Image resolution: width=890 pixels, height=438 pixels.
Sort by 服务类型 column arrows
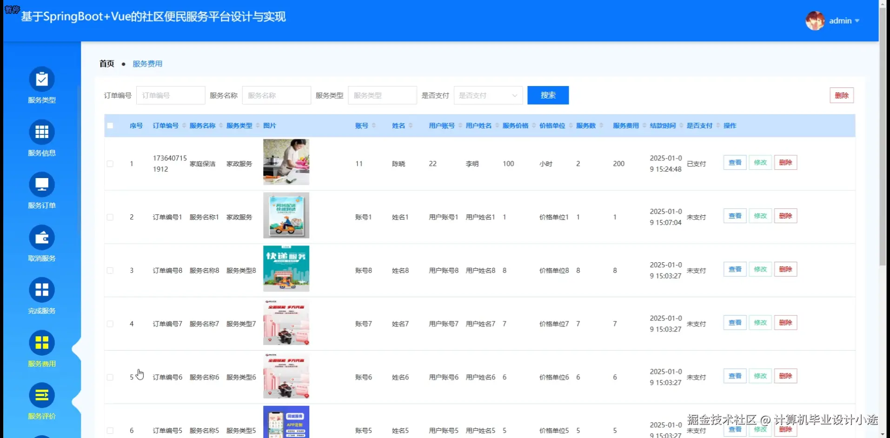click(258, 126)
